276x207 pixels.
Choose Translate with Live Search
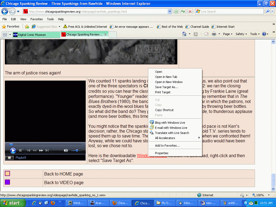point(172,133)
